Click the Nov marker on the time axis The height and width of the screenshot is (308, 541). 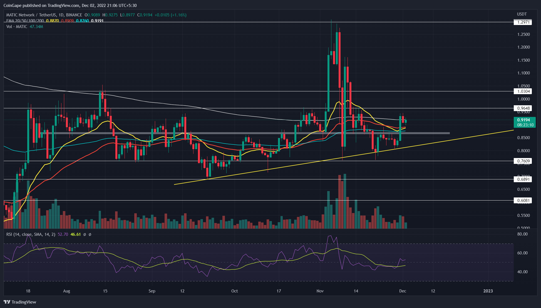point(320,291)
